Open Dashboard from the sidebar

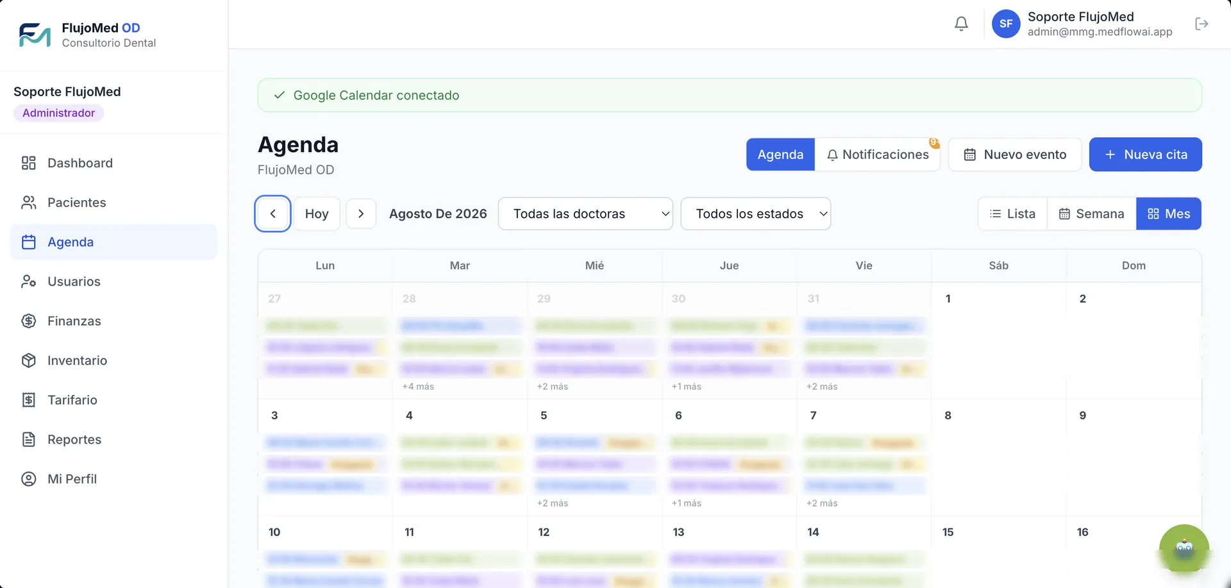113,163
